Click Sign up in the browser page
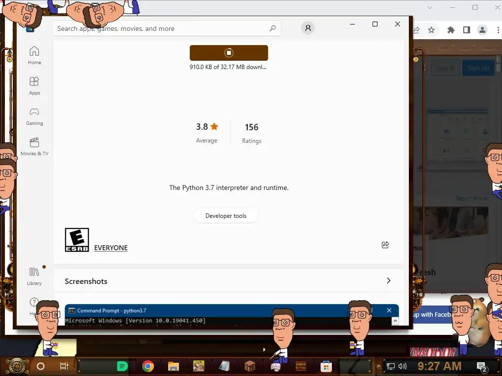The width and height of the screenshot is (502, 376). pyautogui.click(x=478, y=68)
